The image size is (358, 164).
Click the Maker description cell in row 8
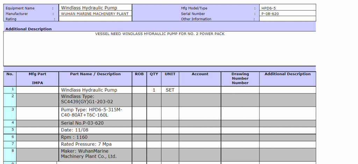95,154
